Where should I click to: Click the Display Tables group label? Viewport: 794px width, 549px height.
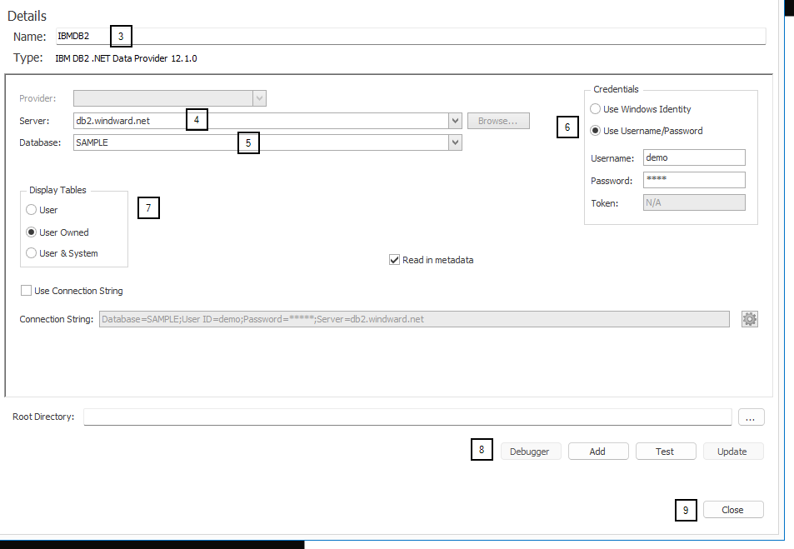57,190
